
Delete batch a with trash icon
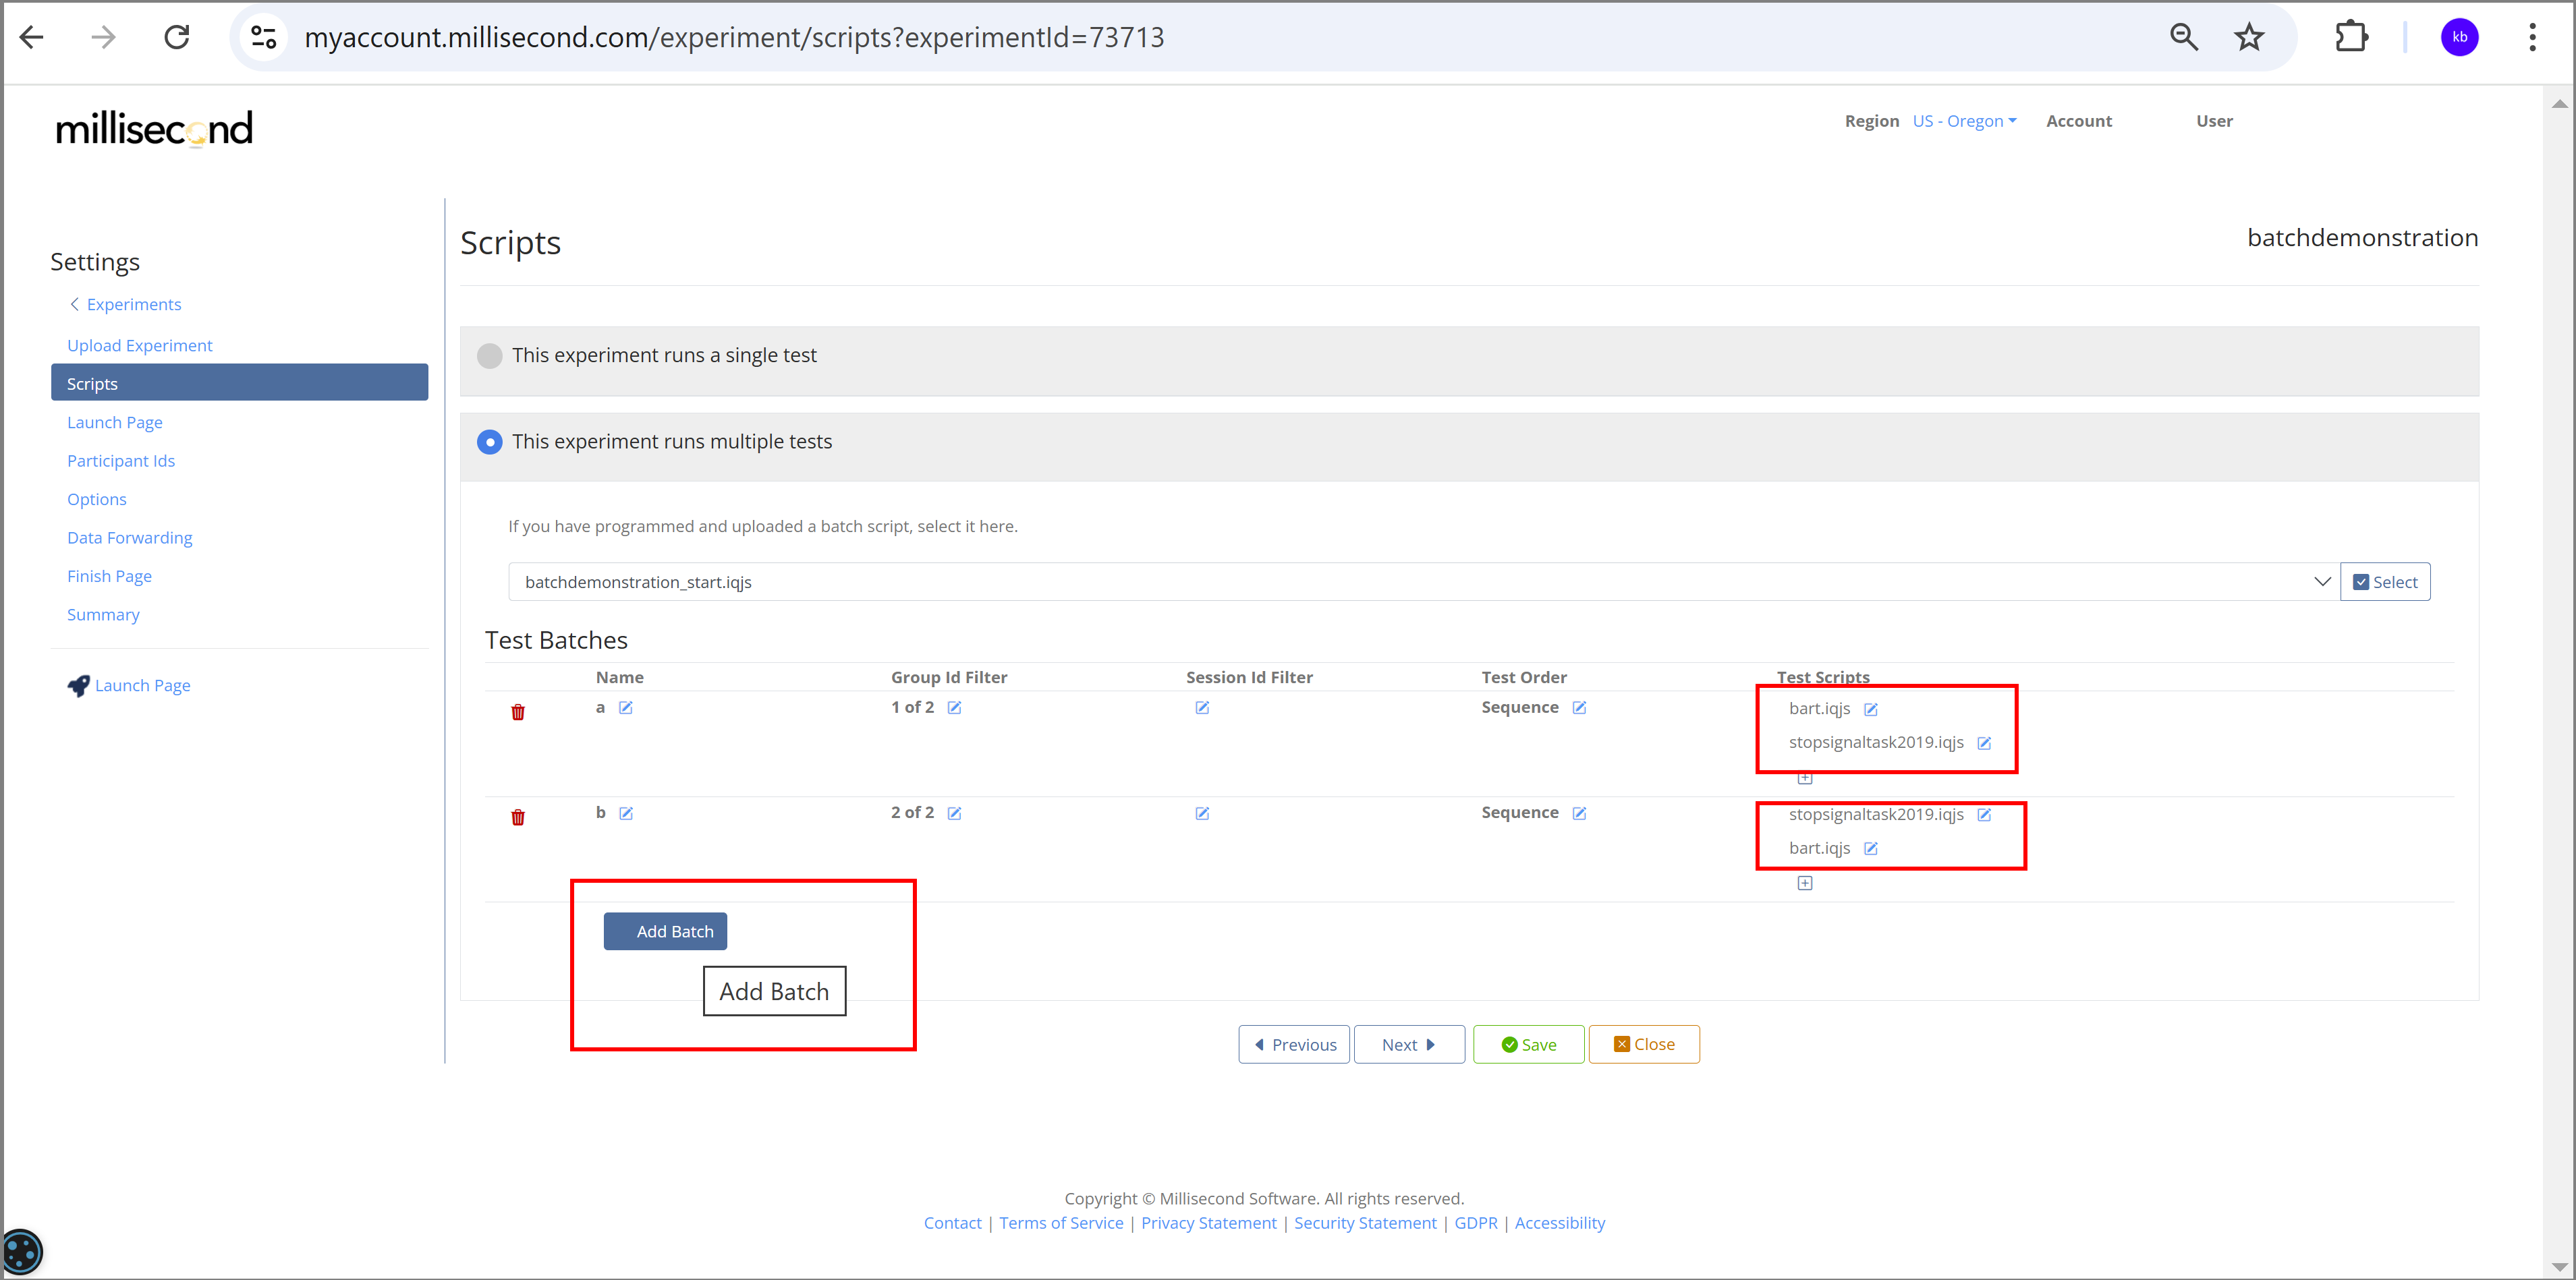(x=518, y=711)
